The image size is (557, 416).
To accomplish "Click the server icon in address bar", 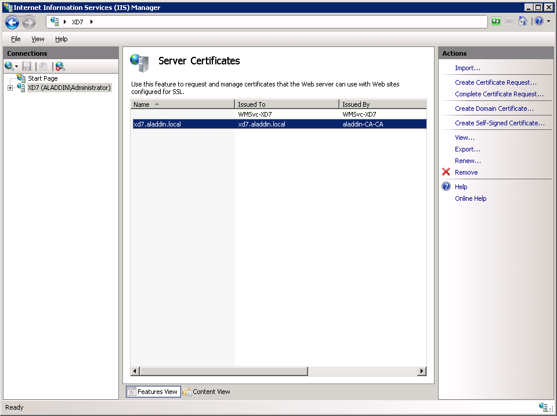I will click(55, 21).
